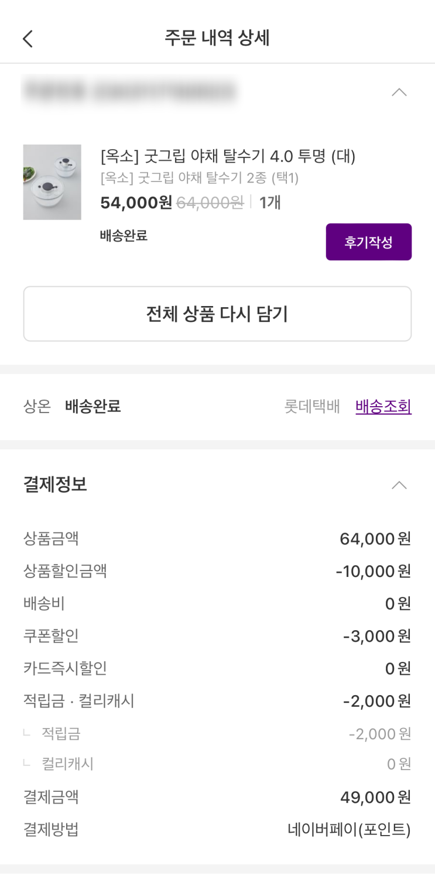Click the 적립금 sub-item label
The image size is (435, 876).
click(61, 733)
